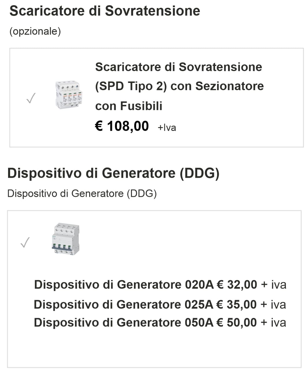Click the € 108,00 price
This screenshot has height=373, width=306.
click(122, 126)
